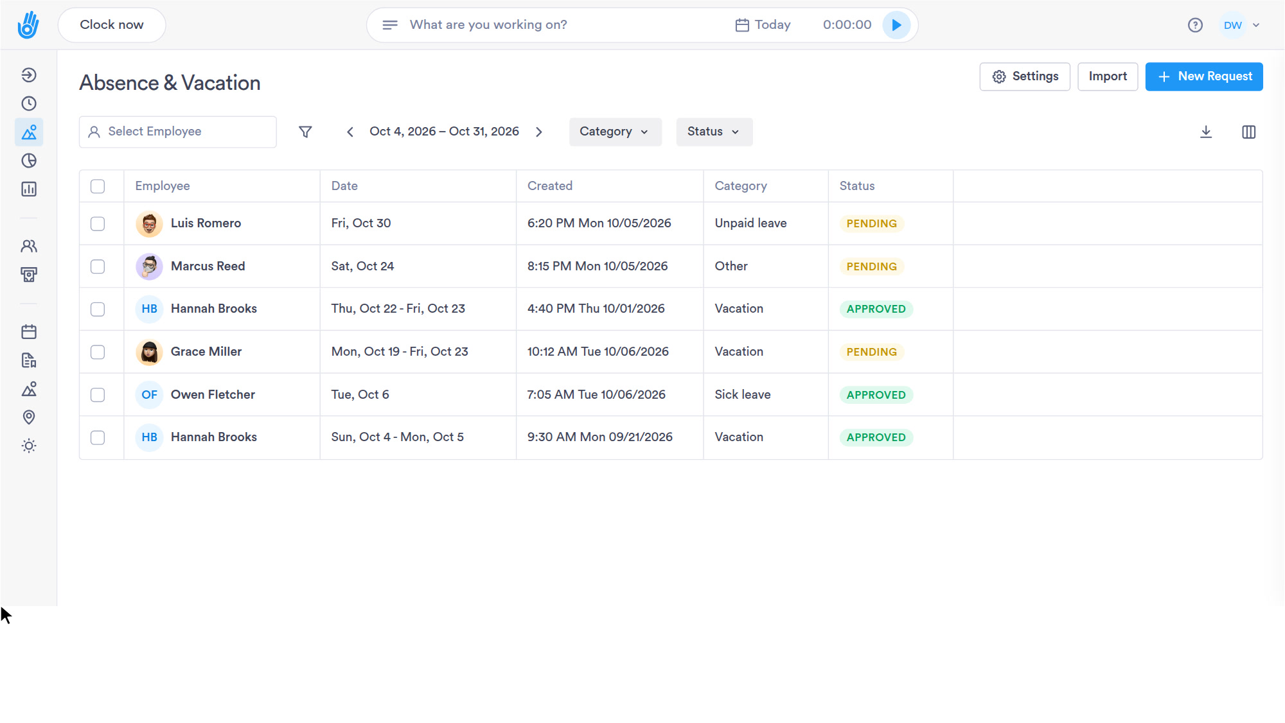Open the clock-in arrow sidebar icon
Image resolution: width=1285 pixels, height=723 pixels.
(29, 75)
